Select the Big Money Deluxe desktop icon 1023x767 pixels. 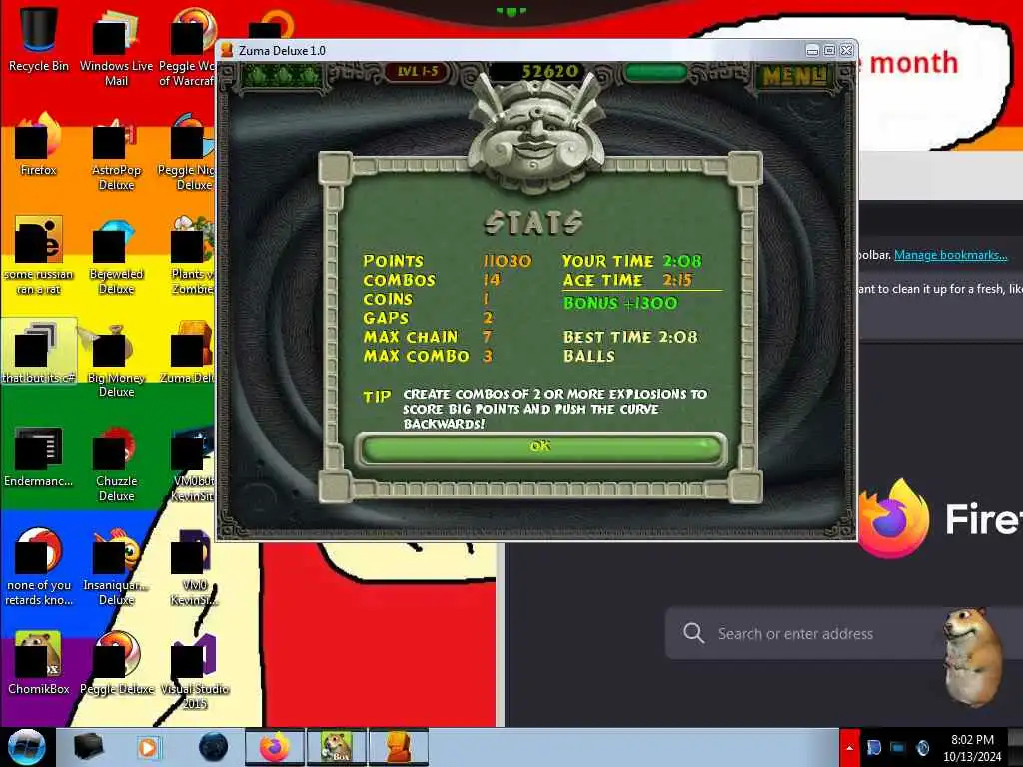(x=116, y=360)
